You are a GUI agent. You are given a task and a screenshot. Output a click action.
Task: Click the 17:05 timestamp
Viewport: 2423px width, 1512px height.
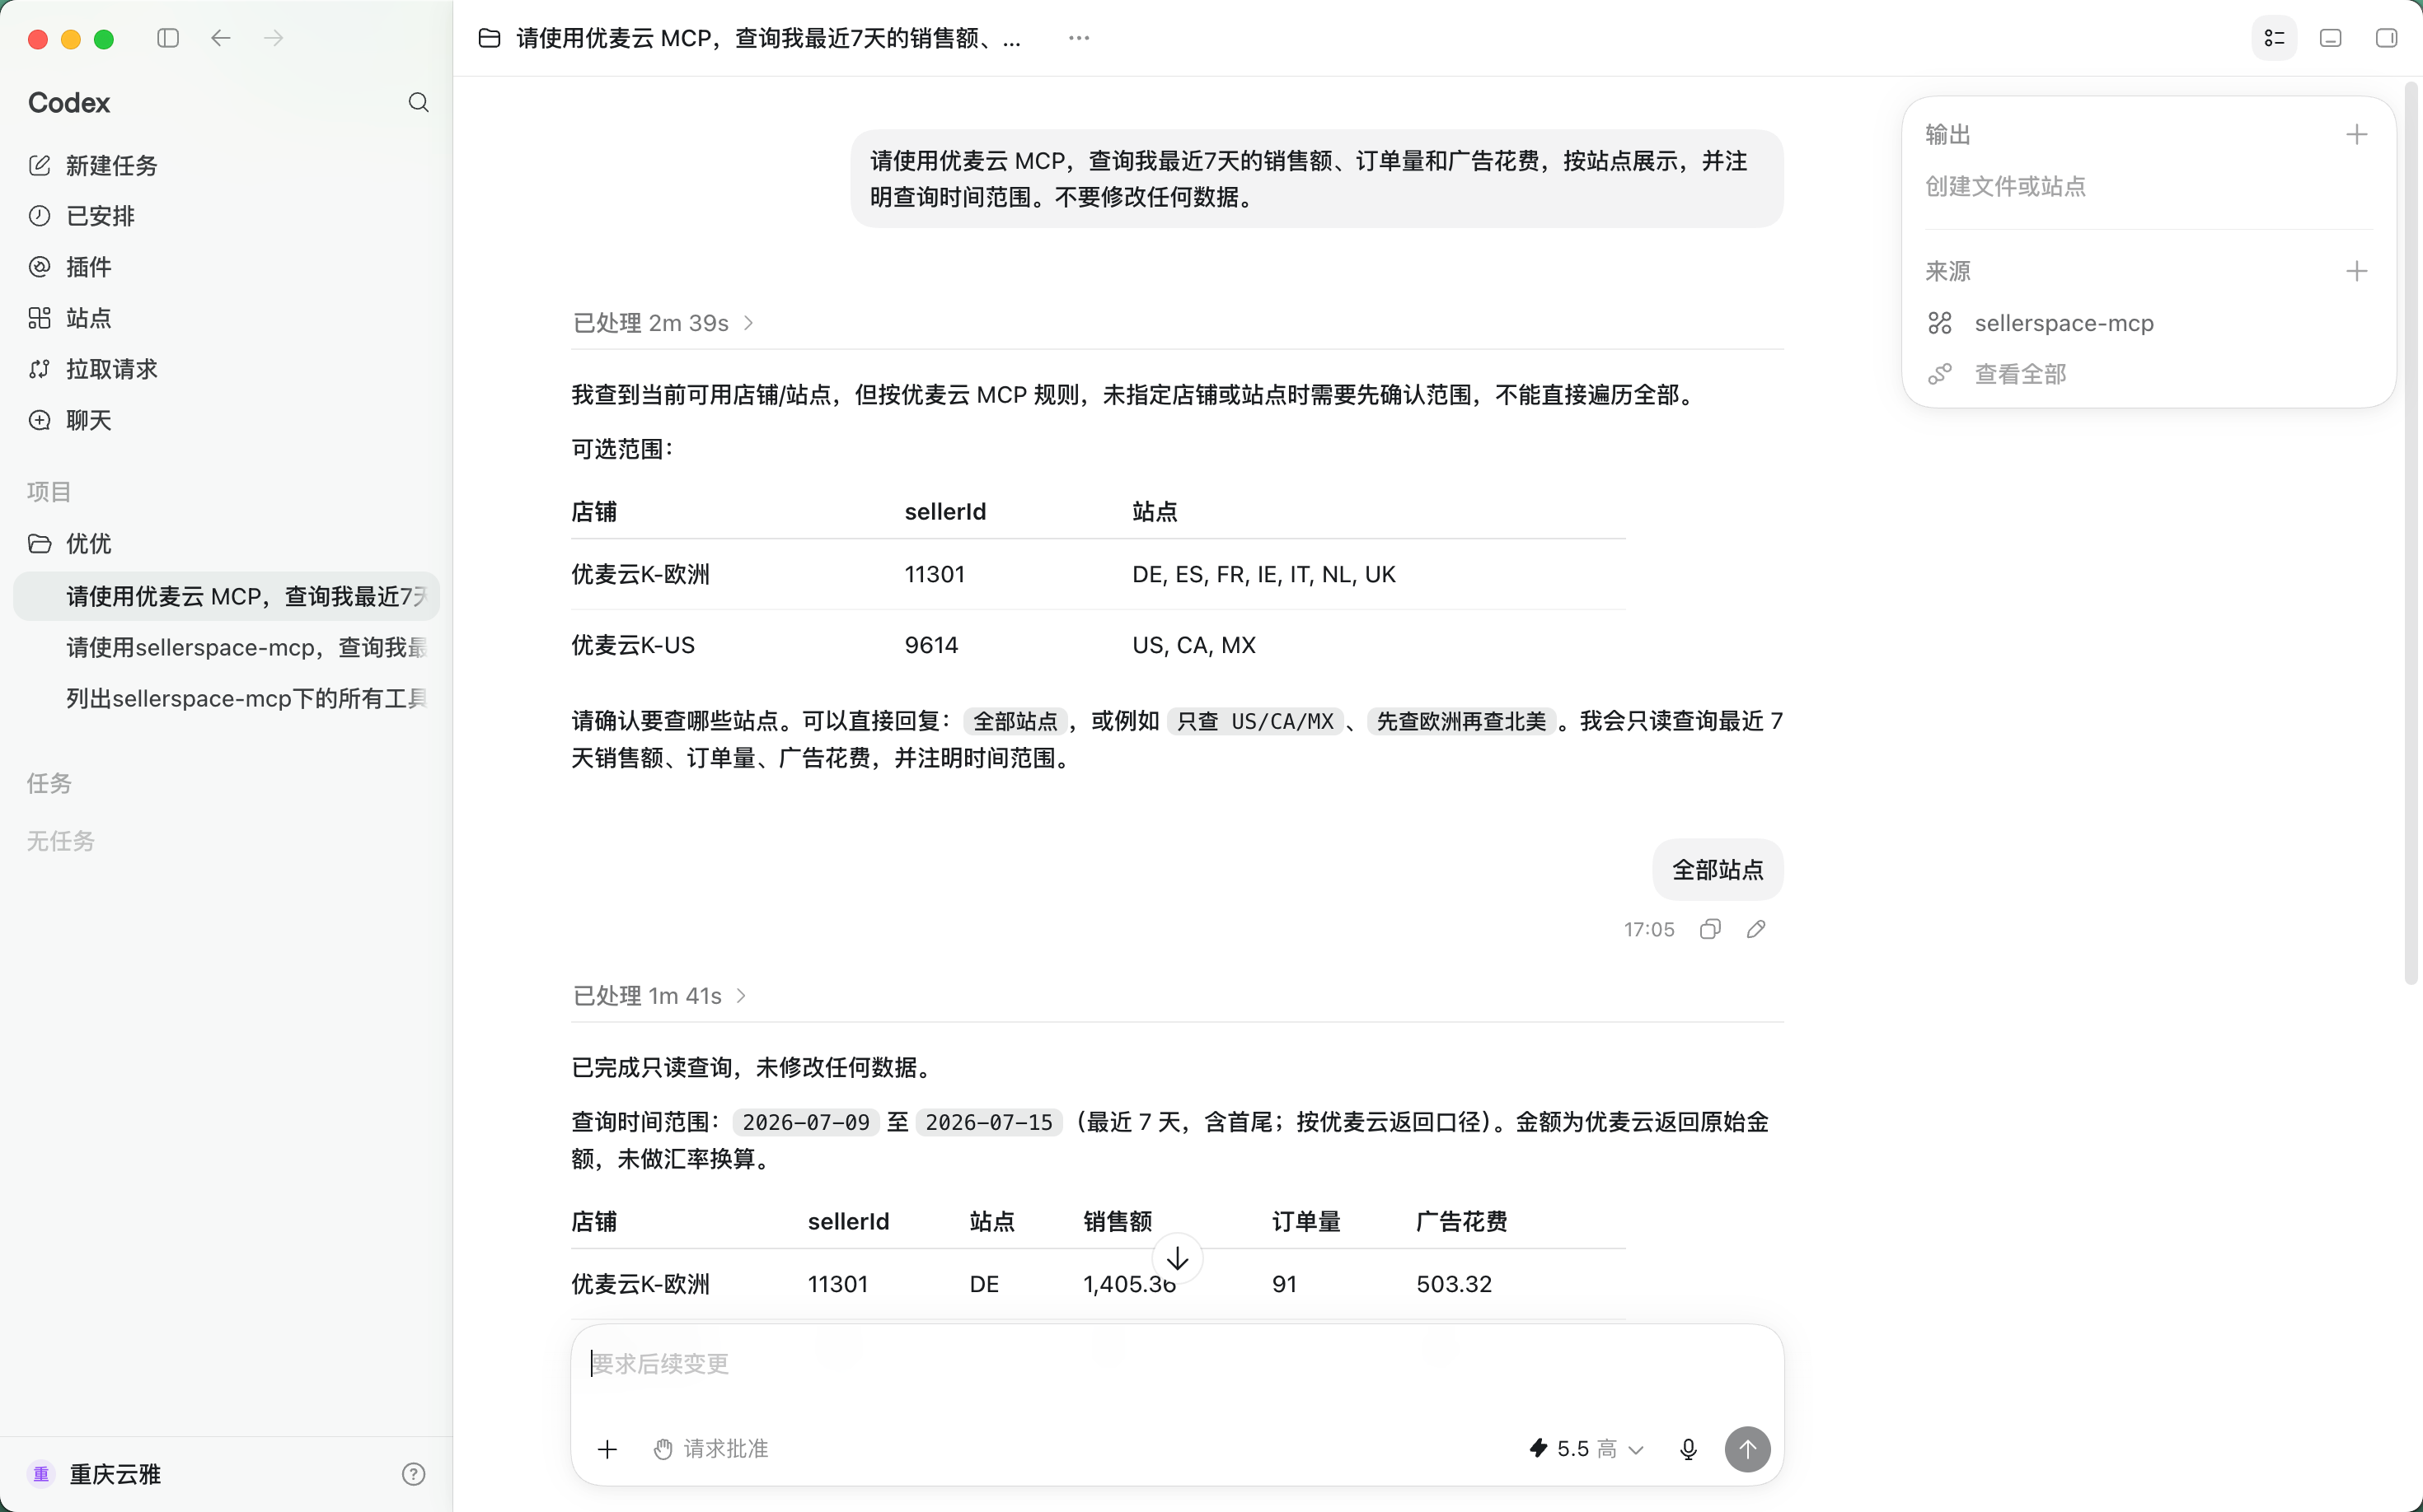pyautogui.click(x=1648, y=929)
